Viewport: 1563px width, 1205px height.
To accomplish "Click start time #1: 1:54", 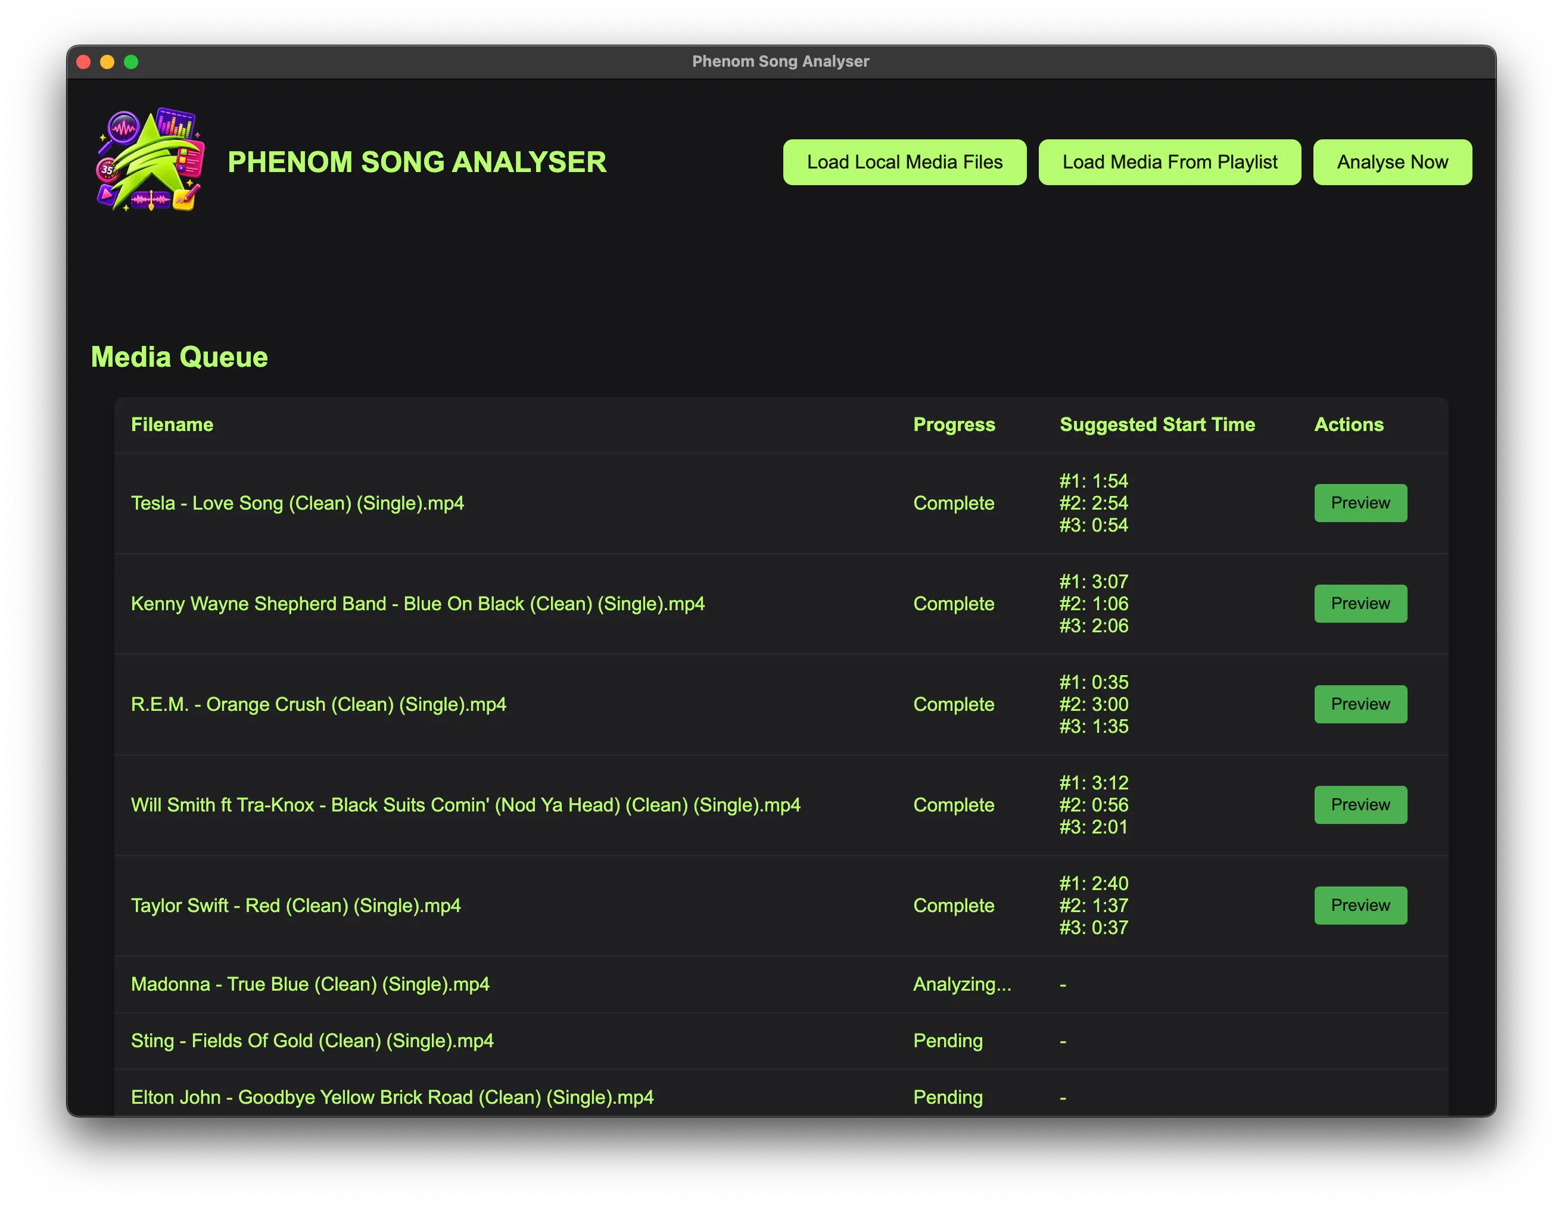I will (1094, 481).
